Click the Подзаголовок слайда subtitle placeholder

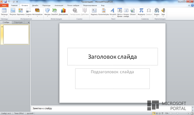[112, 79]
